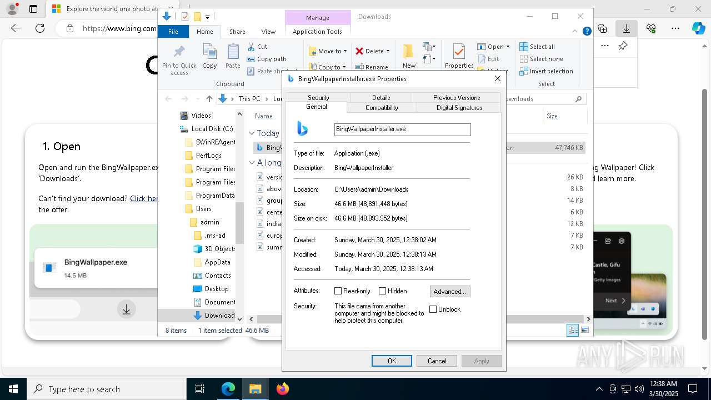Switch Explorer to large icons view
The width and height of the screenshot is (711, 400).
pyautogui.click(x=584, y=330)
